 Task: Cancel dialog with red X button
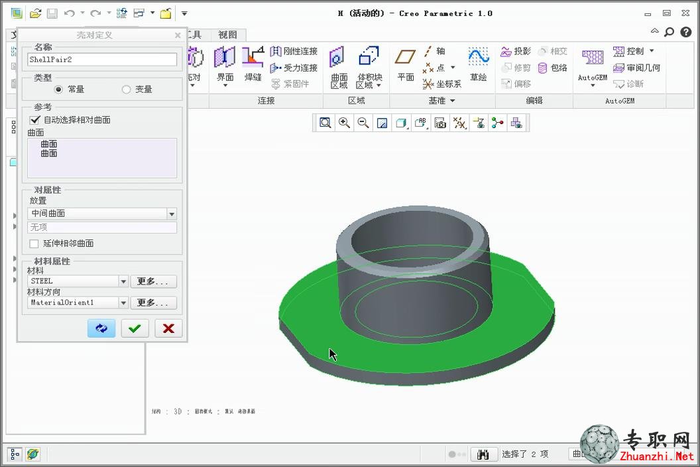[168, 328]
